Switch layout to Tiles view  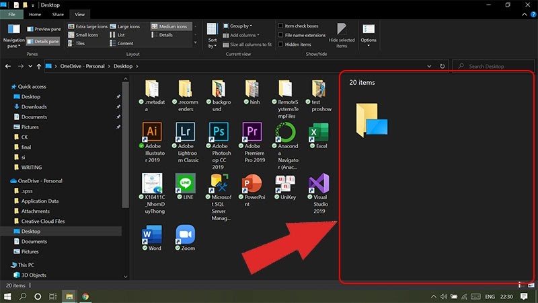(76, 43)
